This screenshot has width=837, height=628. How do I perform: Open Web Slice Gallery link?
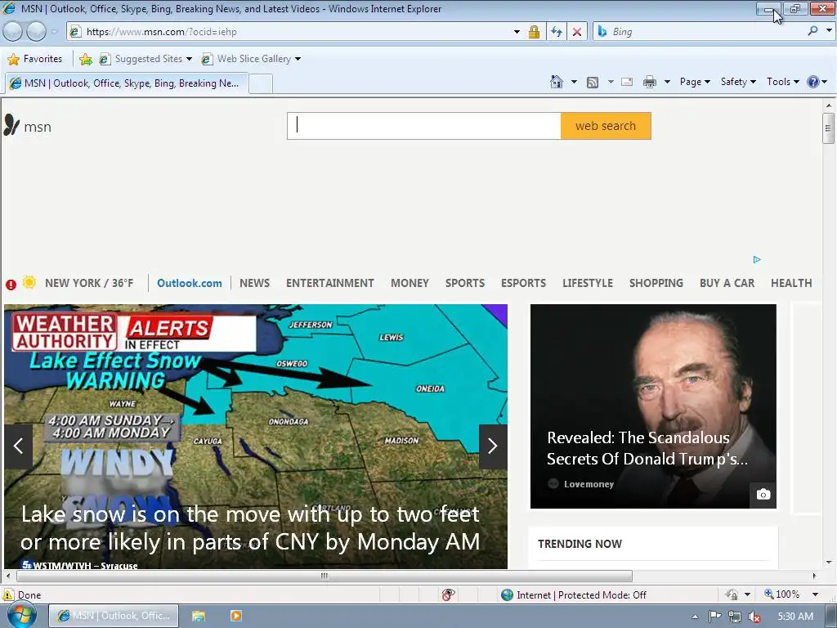250,59
